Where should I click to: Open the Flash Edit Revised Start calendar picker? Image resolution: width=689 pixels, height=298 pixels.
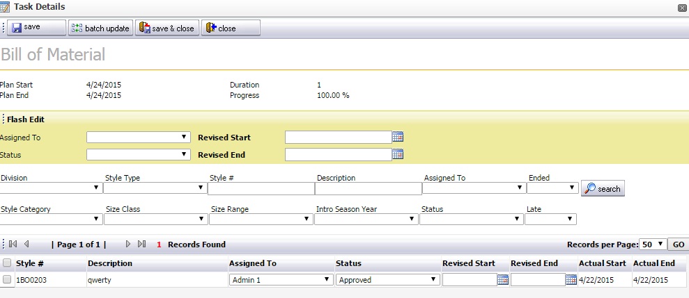point(398,137)
